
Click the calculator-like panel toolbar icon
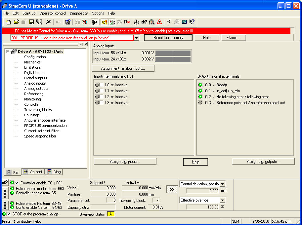pos(184,22)
